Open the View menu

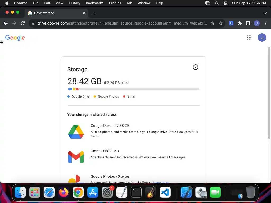pyautogui.click(x=59, y=3)
